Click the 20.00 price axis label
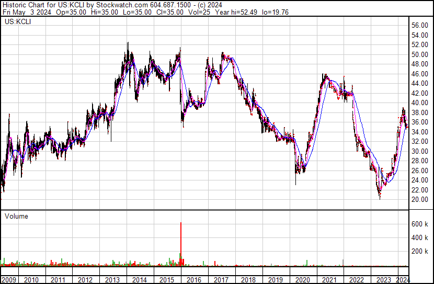The image size is (434, 284). (420, 200)
